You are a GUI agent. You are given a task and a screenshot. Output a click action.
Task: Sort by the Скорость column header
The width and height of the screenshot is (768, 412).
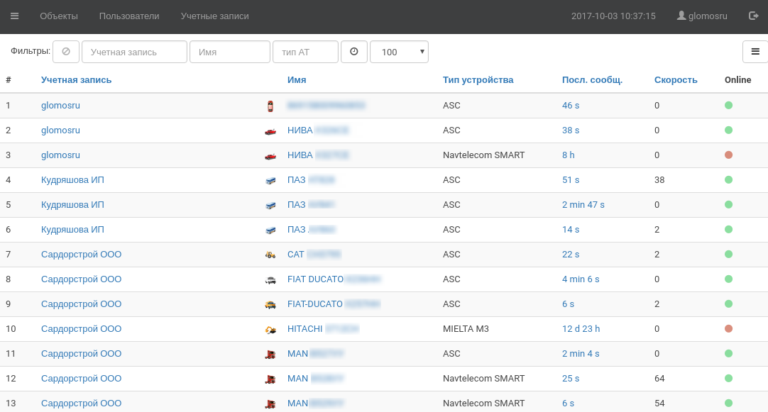point(676,80)
